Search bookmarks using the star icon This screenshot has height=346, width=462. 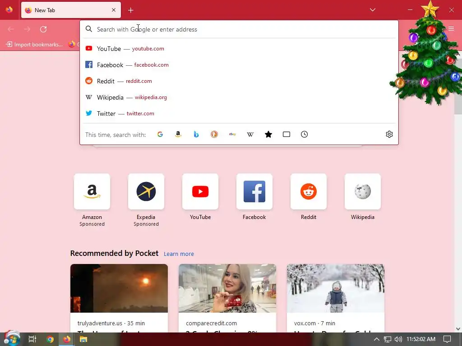[x=268, y=134]
